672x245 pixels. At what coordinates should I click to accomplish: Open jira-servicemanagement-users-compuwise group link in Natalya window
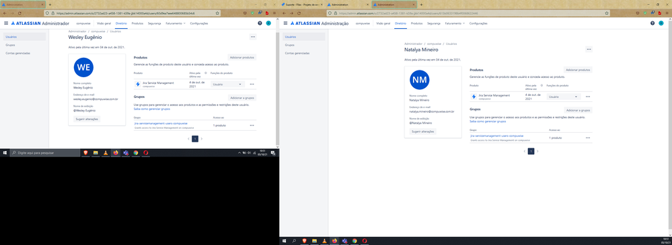click(x=496, y=136)
